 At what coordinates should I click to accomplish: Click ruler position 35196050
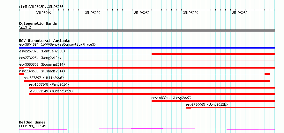[93, 13]
